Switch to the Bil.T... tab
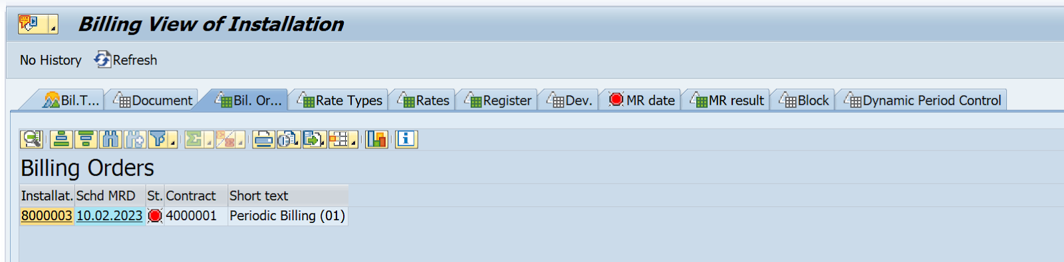This screenshot has height=262, width=1064. (71, 100)
